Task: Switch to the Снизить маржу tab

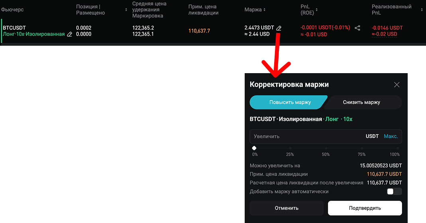Action: pos(361,102)
